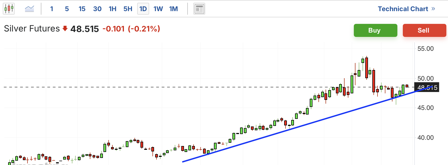Viewport: 448px width, 165px height.
Task: Click the 50.00 price axis label
Action: pos(425,79)
